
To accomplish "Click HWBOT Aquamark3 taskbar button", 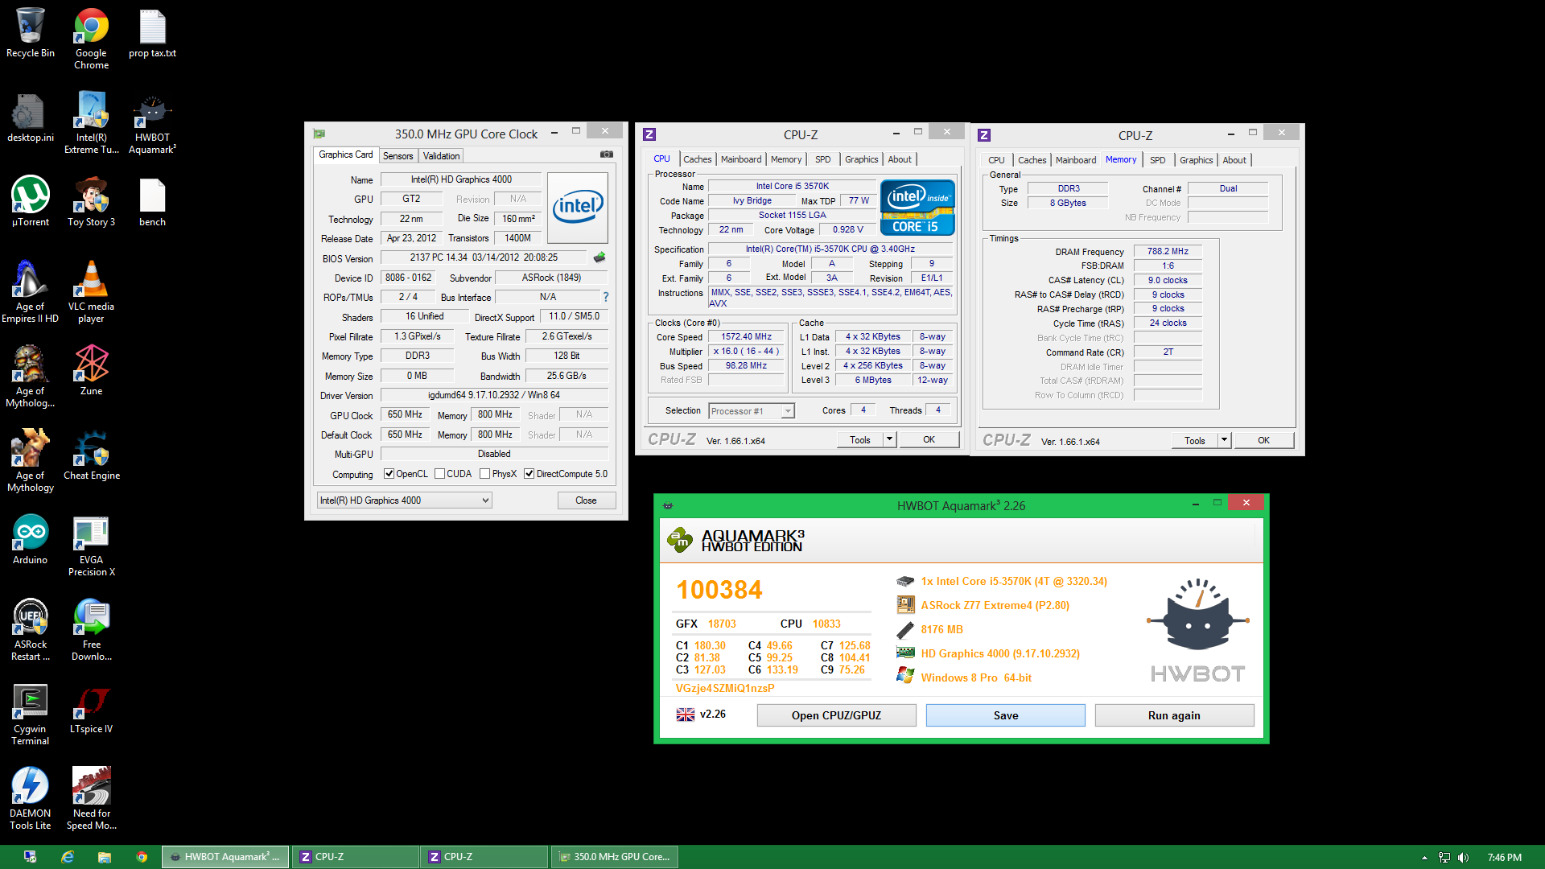I will pyautogui.click(x=226, y=857).
